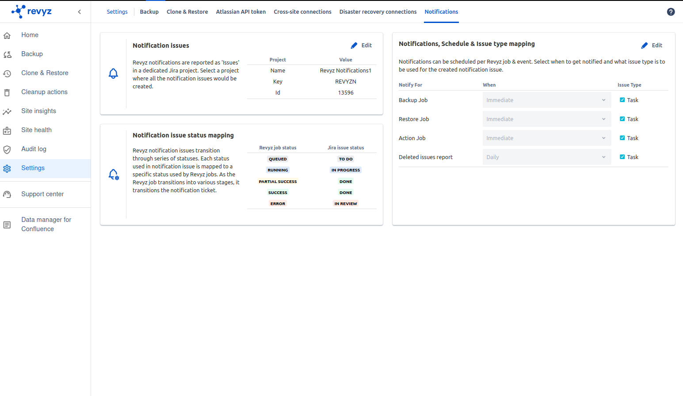Viewport: 683px width, 396px height.
Task: Toggle Task checkbox for Restore Job
Action: tap(622, 119)
